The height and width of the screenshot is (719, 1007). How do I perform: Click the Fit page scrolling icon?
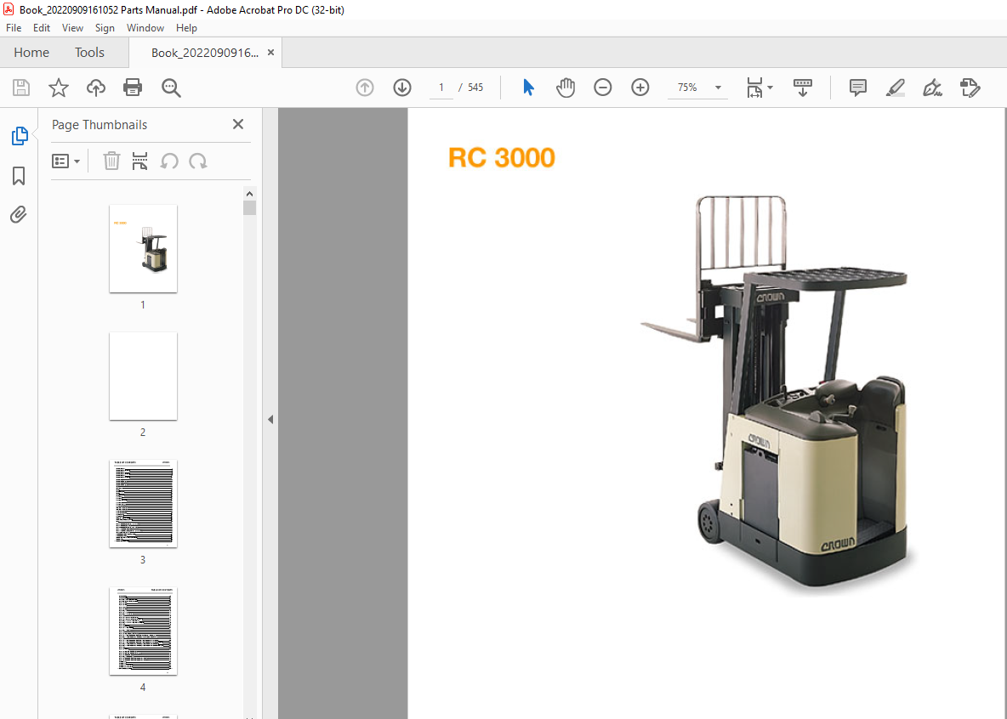pos(754,88)
